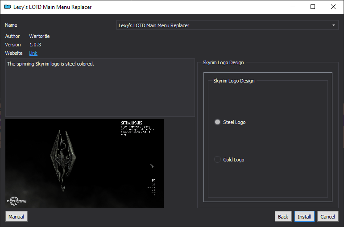This screenshot has width=344, height=227.
Task: Maximize the installer window
Action: point(313,7)
